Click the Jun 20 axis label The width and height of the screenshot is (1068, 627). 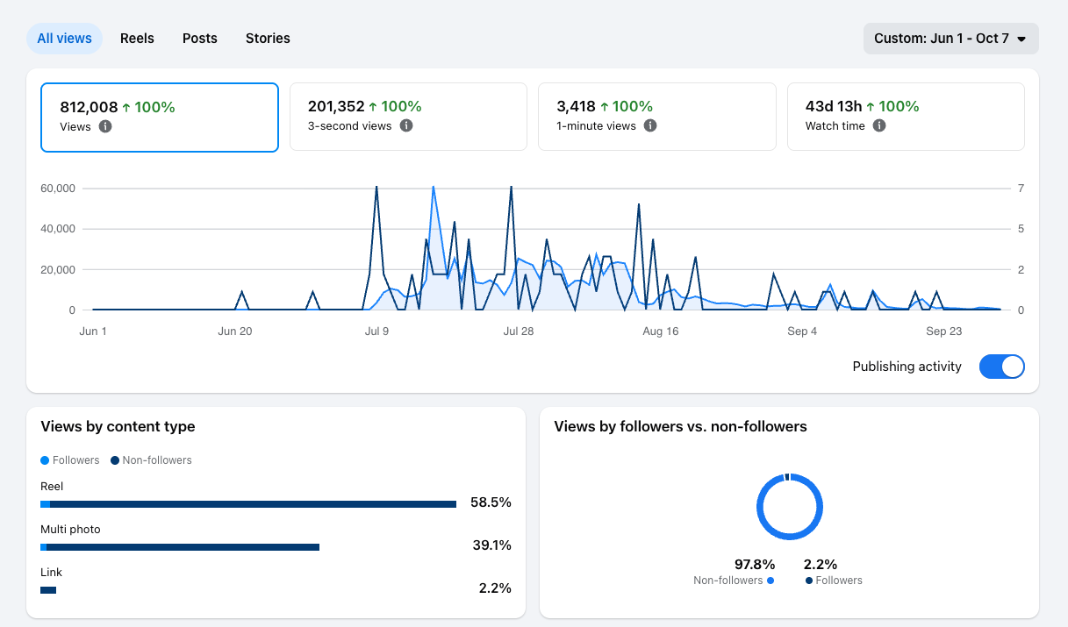click(x=234, y=331)
